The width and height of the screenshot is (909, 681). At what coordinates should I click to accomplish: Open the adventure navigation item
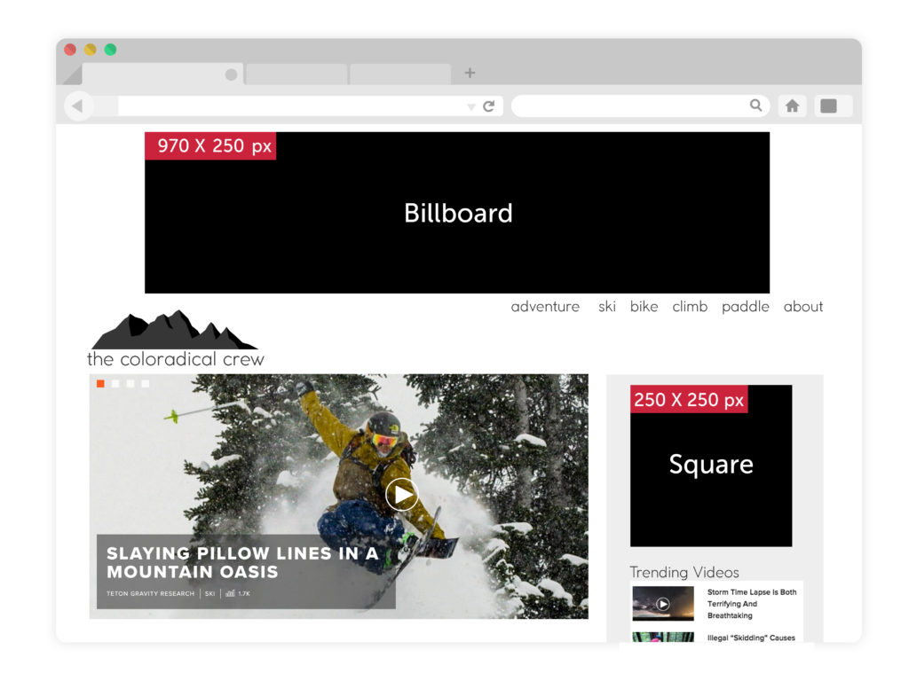tap(545, 307)
